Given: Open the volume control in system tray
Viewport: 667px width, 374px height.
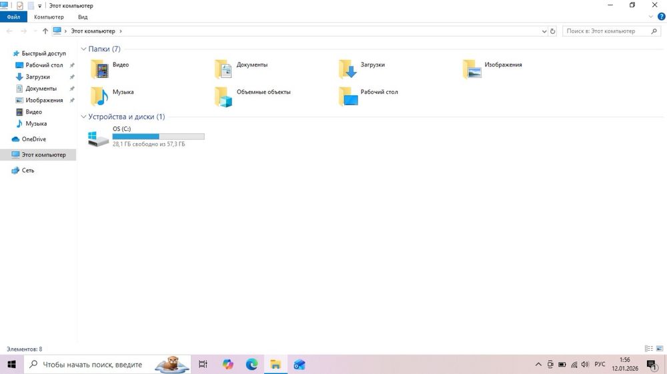Looking at the screenshot, I should [586, 364].
